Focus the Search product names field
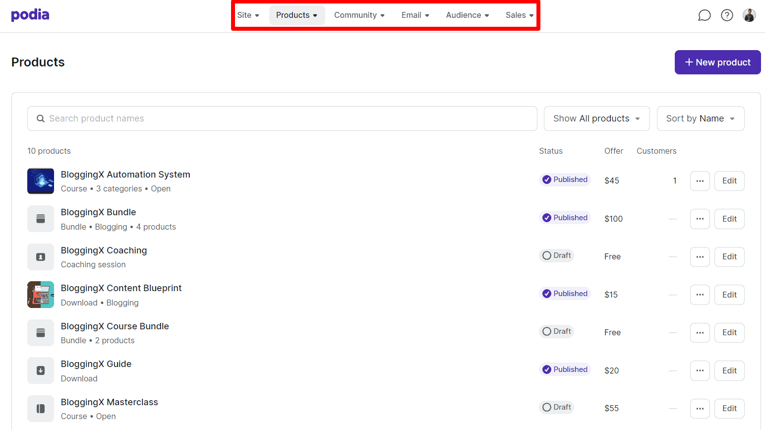The image size is (765, 430). [x=282, y=119]
